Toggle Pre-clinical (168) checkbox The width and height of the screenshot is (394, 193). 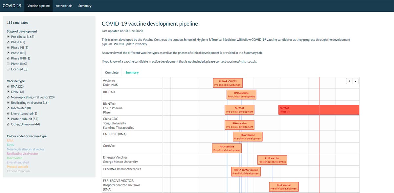[8, 37]
